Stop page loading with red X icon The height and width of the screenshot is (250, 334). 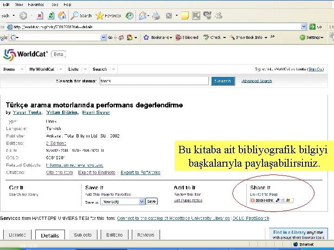click(x=39, y=16)
